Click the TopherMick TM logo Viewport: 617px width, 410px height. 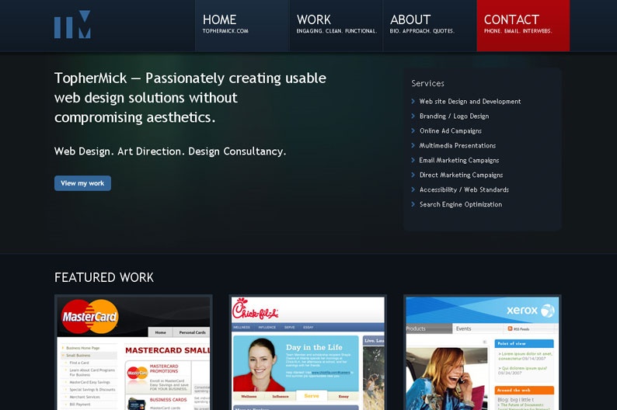coord(72,24)
